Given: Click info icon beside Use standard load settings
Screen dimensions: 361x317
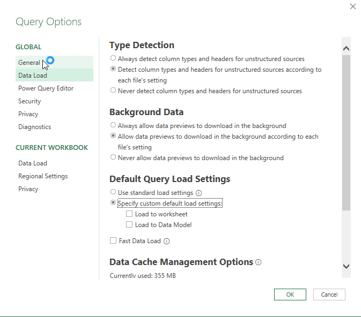Looking at the screenshot, I should pos(198,193).
